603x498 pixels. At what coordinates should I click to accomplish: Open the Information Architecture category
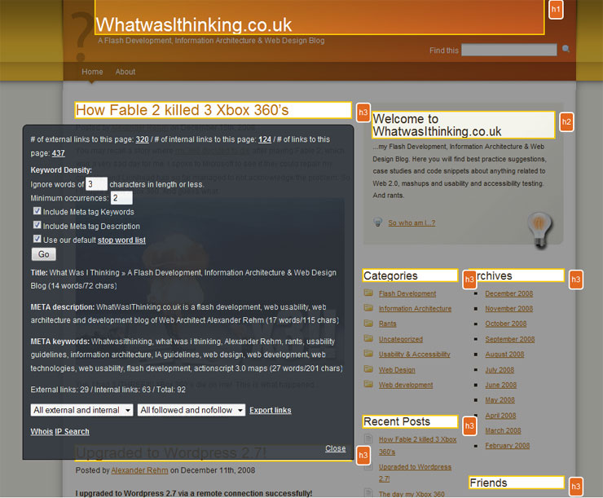(x=416, y=308)
